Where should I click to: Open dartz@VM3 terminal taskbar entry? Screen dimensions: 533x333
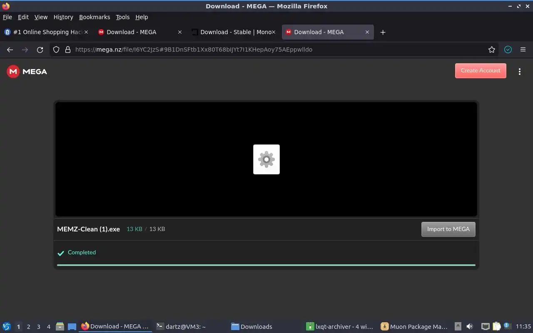point(191,327)
